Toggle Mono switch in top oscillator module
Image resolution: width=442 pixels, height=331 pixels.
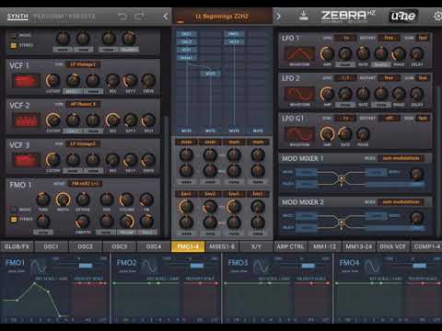point(13,36)
